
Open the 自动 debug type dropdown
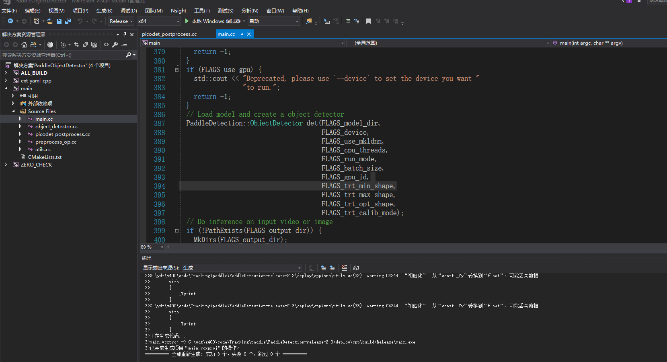[274, 21]
